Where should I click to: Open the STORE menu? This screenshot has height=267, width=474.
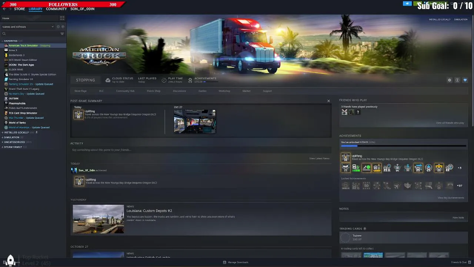(x=20, y=9)
